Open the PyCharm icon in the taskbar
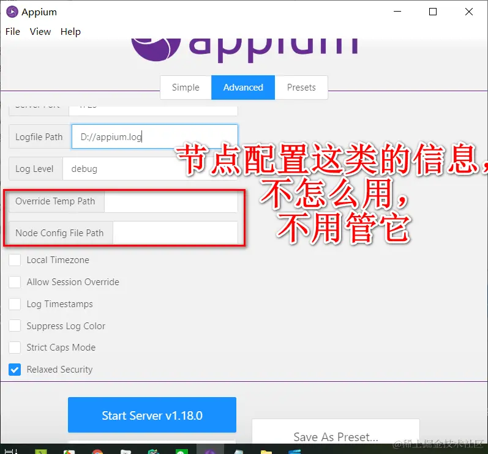The height and width of the screenshot is (454, 488). [x=154, y=452]
